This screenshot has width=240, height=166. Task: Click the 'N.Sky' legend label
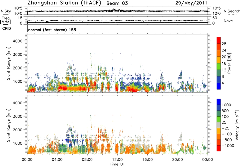pos(6,11)
